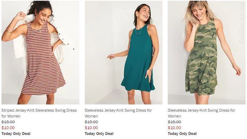Click Today Only Deal label under camo dress
Screen dimensions: 247x139
182,134
